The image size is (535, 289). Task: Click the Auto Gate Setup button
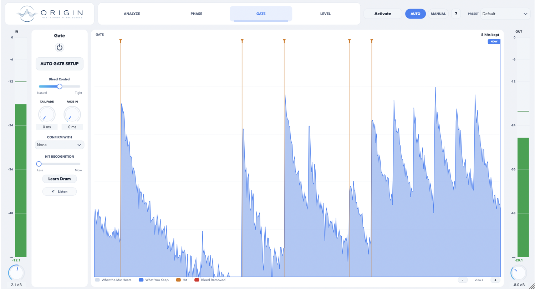click(x=60, y=64)
